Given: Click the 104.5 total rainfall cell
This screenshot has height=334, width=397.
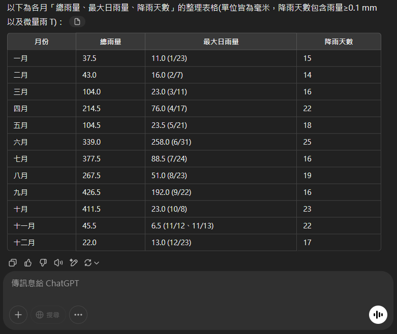Looking at the screenshot, I should [111, 125].
